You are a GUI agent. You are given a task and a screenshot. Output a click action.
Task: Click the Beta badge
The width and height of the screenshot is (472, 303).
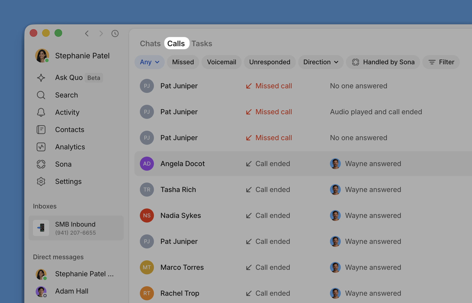pos(94,78)
